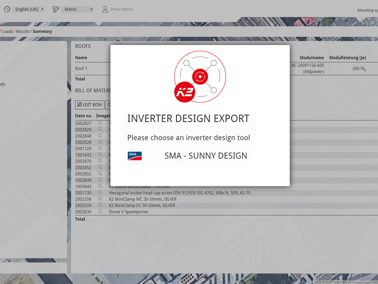
Task: View image for Dome V Speedporter item
Action: coord(100,212)
